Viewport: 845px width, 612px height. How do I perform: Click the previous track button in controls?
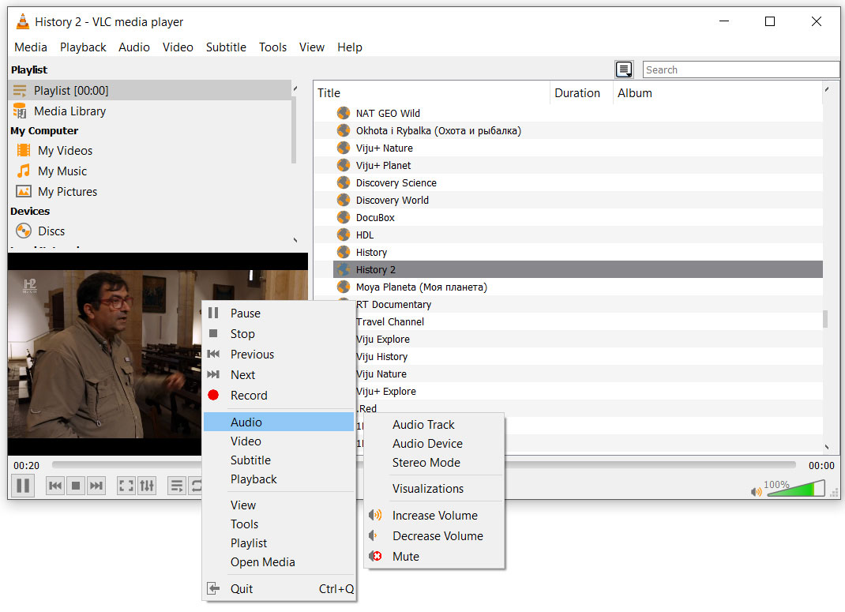point(55,486)
